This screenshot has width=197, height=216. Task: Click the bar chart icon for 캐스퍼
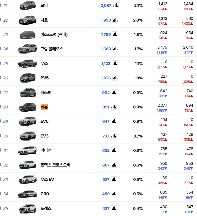point(114,92)
